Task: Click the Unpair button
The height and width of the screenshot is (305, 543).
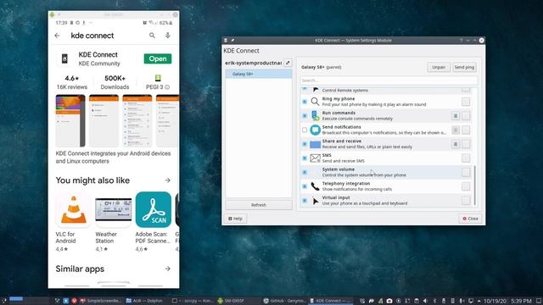Action: click(439, 67)
